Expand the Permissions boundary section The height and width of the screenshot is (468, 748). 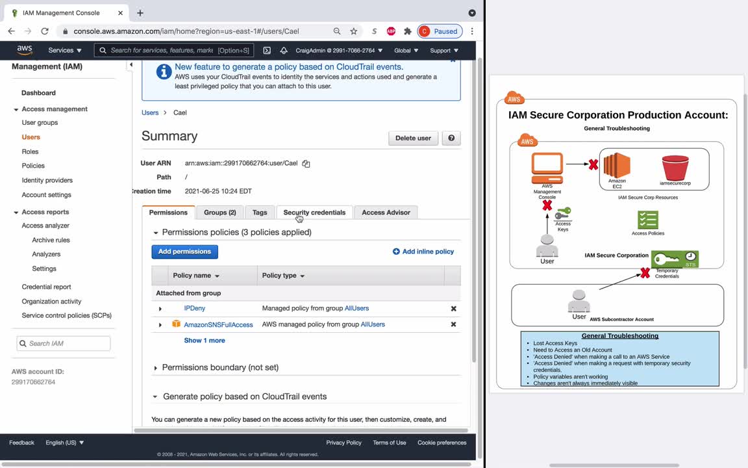pos(156,368)
